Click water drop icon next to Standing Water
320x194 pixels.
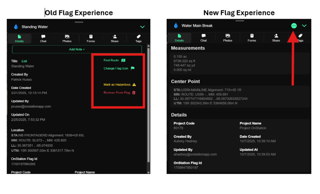click(15, 27)
